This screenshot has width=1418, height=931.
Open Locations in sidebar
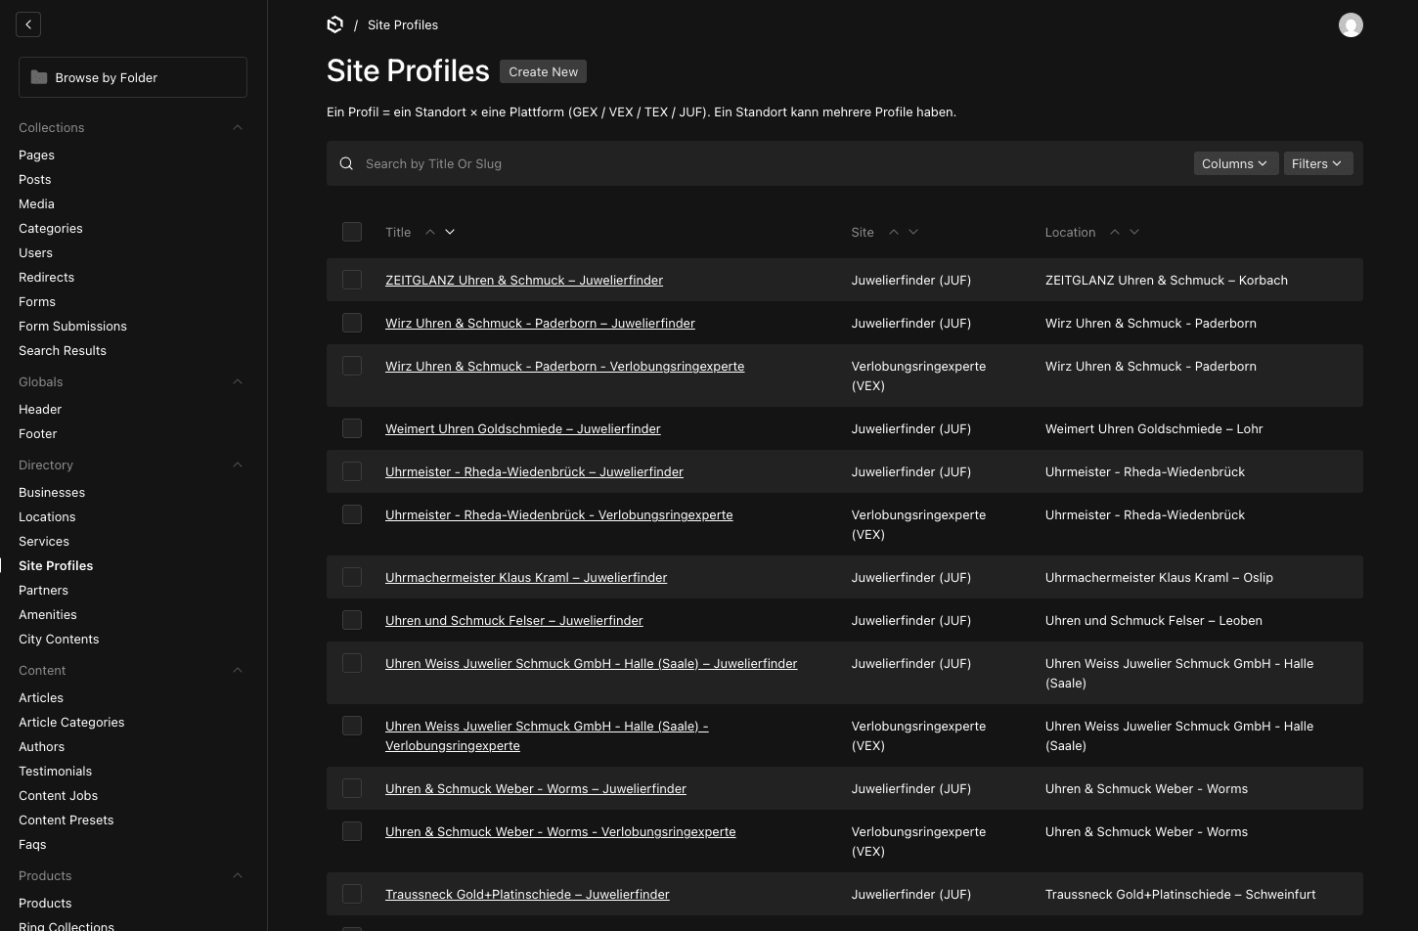point(47,516)
